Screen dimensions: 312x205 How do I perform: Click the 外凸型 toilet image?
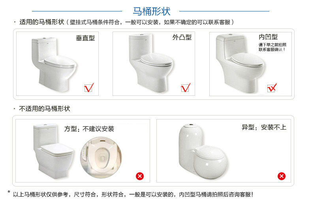pos(151,63)
